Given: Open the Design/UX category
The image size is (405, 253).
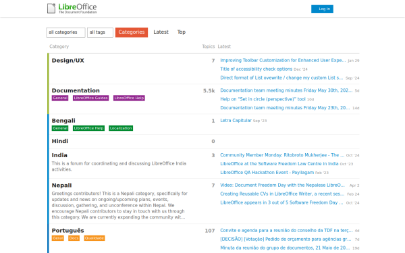Looking at the screenshot, I should 68,61.
